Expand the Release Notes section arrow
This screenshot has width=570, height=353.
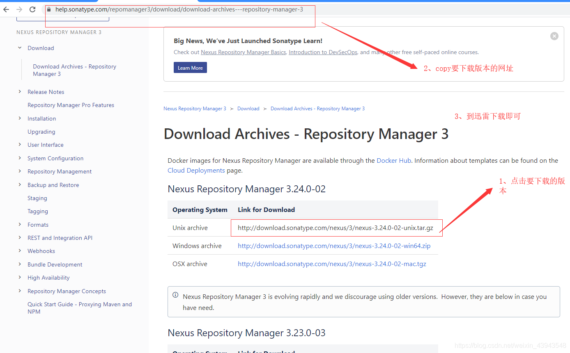[20, 92]
